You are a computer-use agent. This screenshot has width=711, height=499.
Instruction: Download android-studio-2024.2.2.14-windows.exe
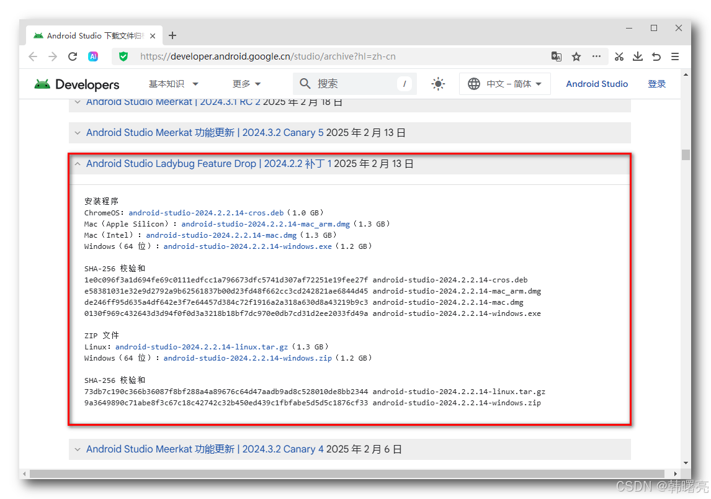click(x=248, y=246)
